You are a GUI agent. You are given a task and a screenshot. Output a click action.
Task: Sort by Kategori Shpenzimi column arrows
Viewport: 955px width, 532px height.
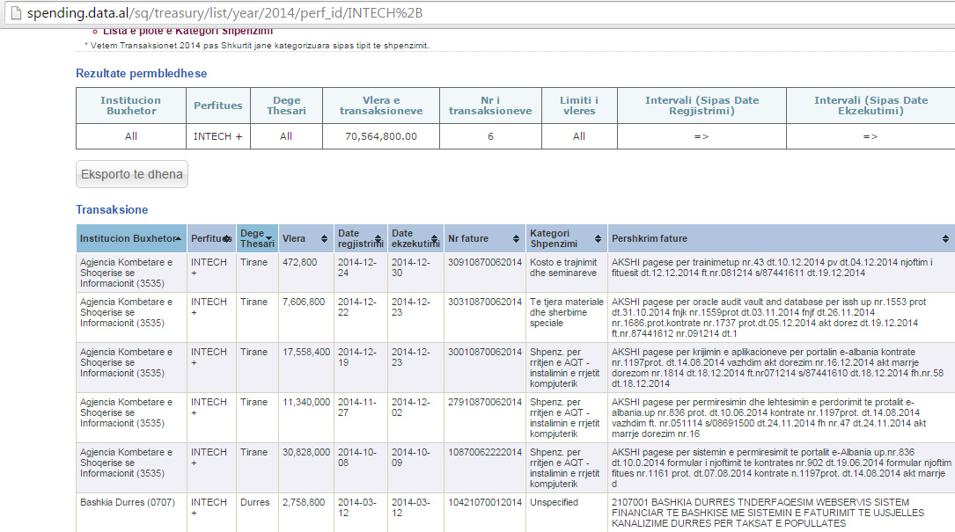pyautogui.click(x=598, y=239)
